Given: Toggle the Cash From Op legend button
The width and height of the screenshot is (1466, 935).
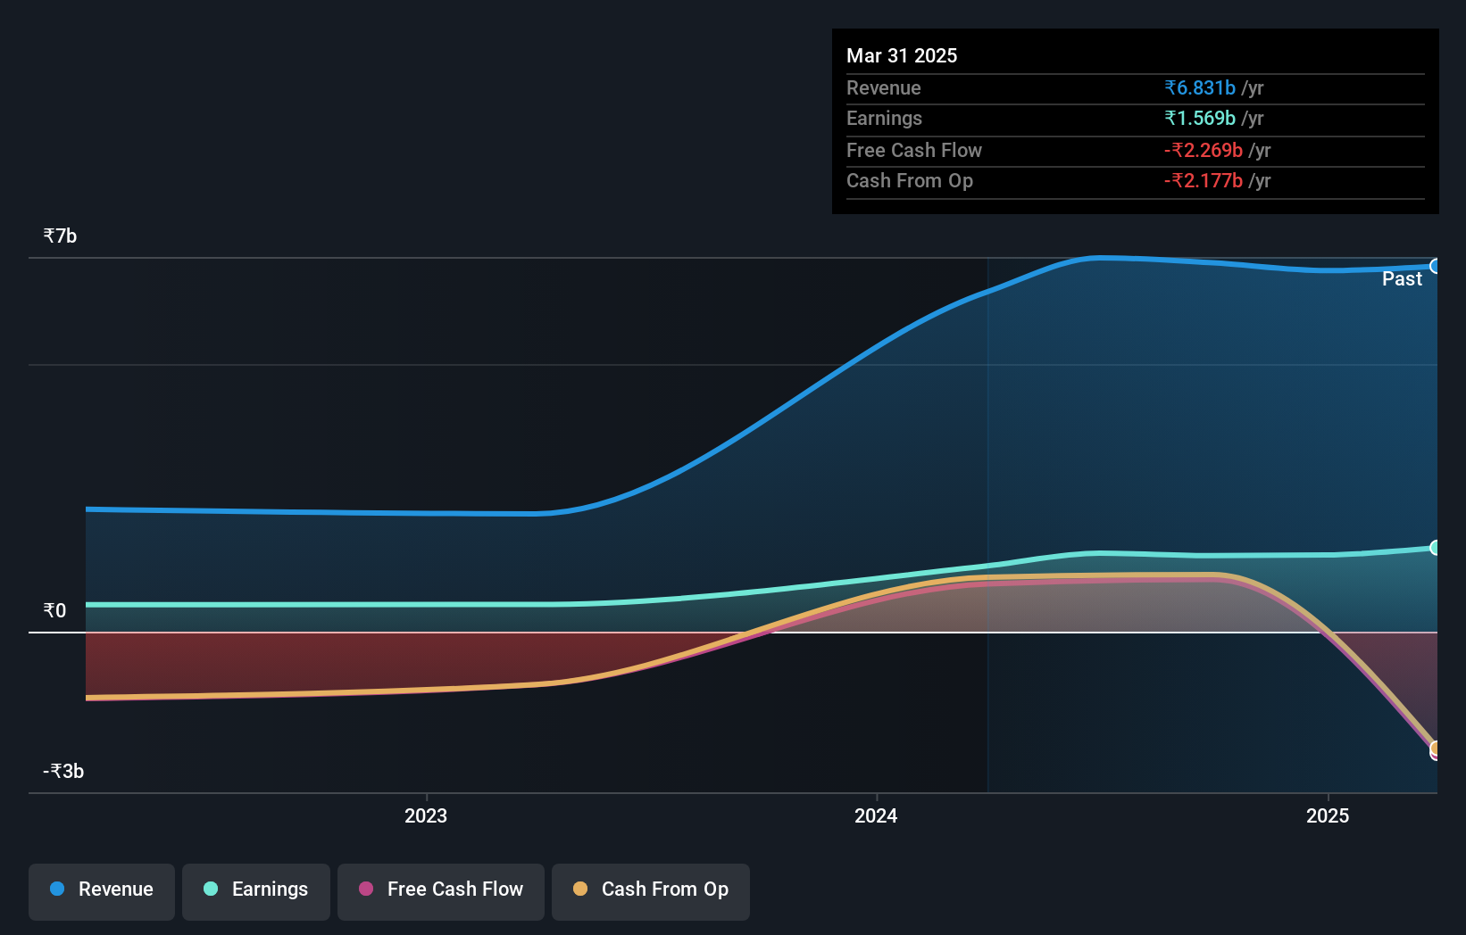Looking at the screenshot, I should pyautogui.click(x=651, y=891).
